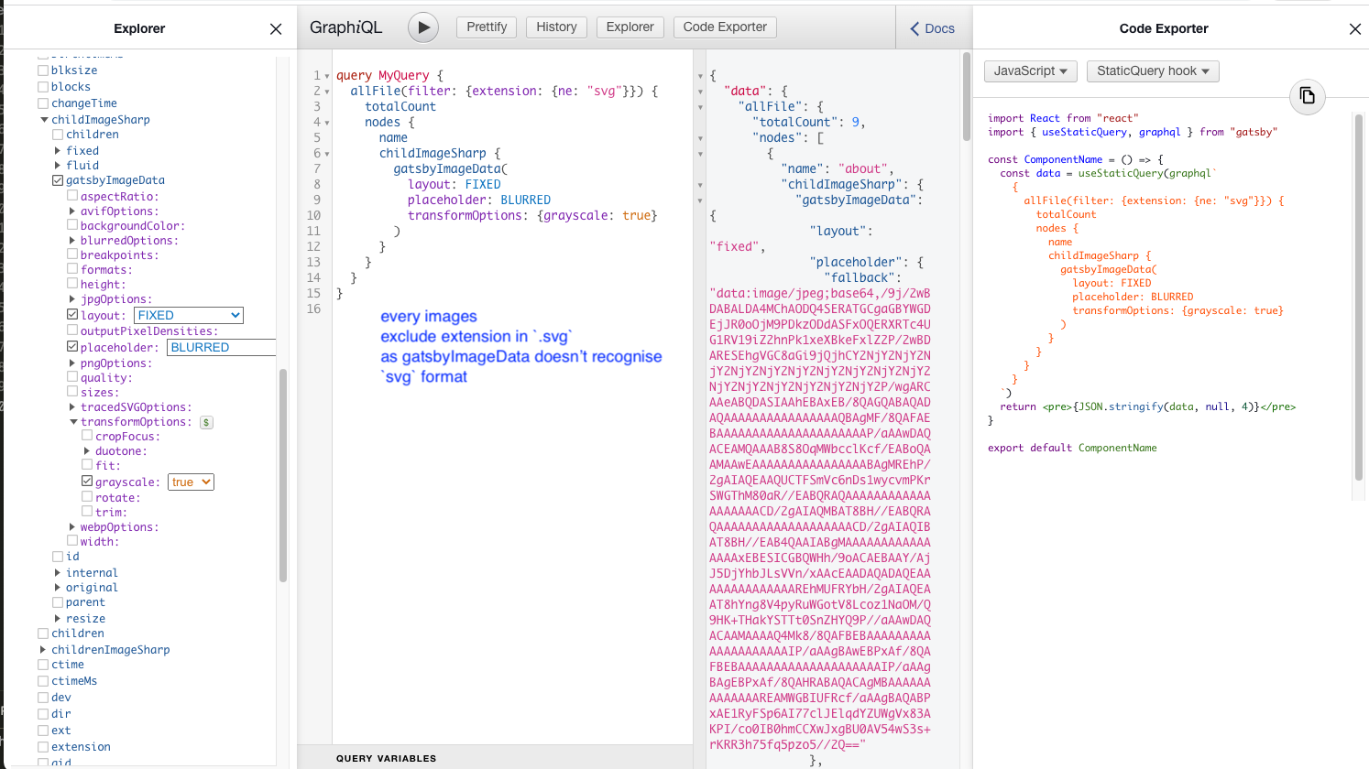Copy exported code with the clipboard icon

[x=1308, y=96]
